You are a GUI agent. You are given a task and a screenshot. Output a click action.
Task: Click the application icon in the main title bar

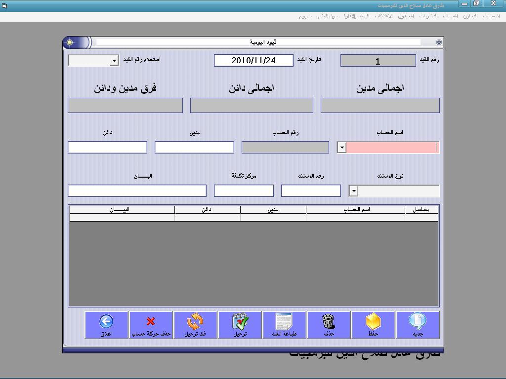pyautogui.click(x=4, y=5)
